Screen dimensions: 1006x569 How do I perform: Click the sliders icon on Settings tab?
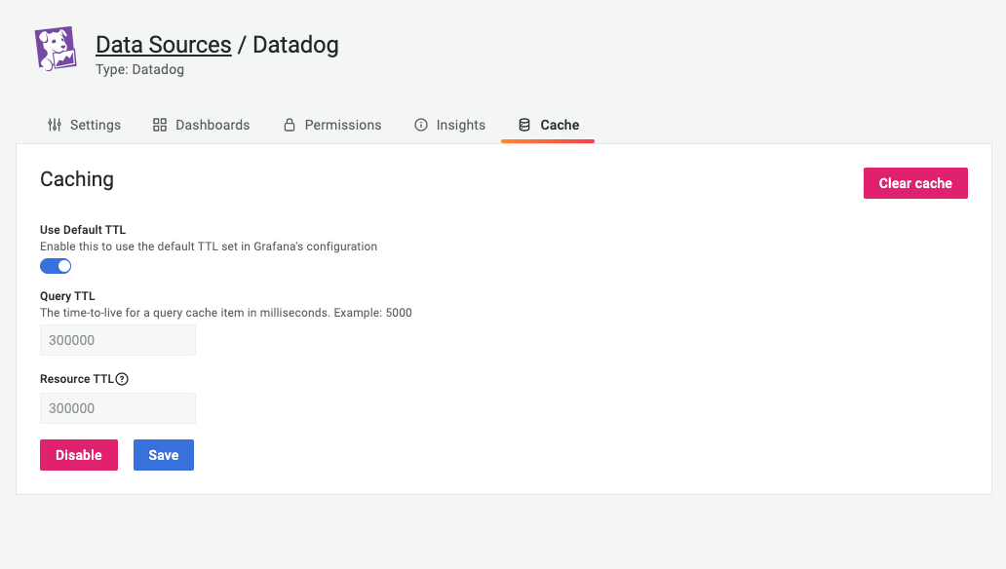click(x=55, y=125)
